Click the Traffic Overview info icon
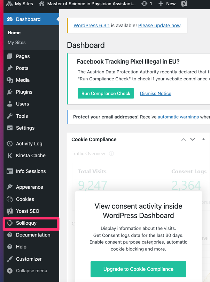The height and width of the screenshot is (282, 210). coord(111,153)
